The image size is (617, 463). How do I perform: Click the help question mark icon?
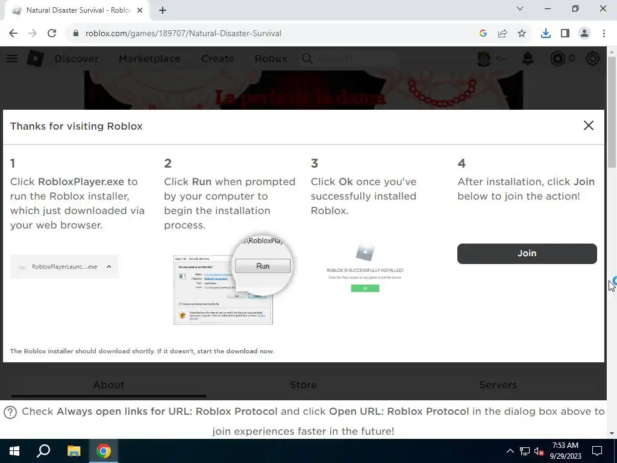[10, 412]
